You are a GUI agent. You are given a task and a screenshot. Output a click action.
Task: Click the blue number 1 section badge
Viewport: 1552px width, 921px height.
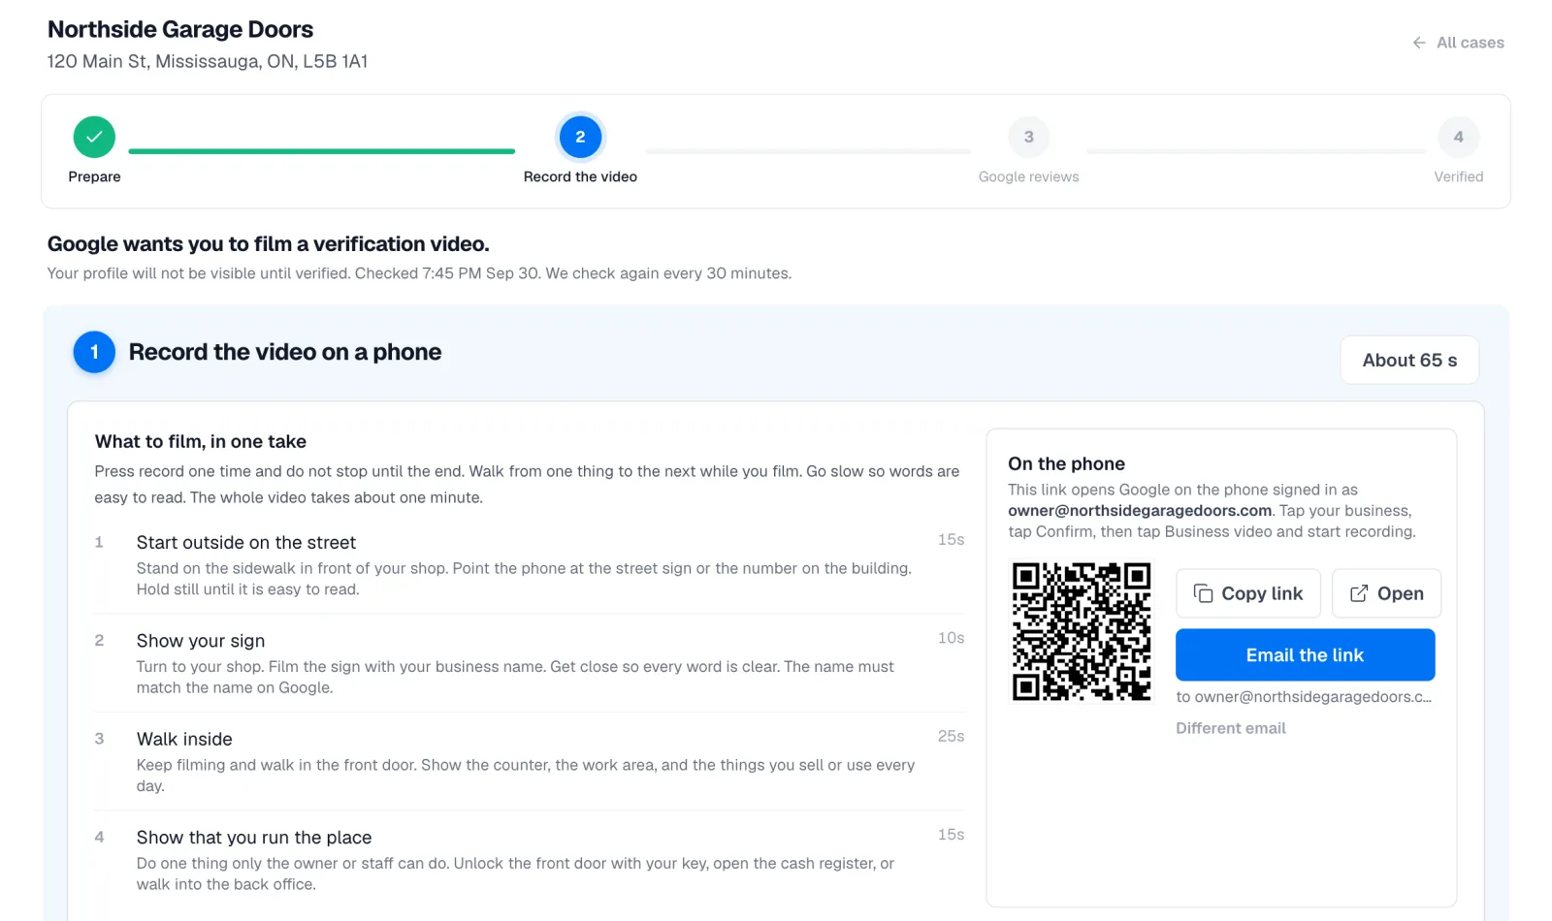coord(94,352)
